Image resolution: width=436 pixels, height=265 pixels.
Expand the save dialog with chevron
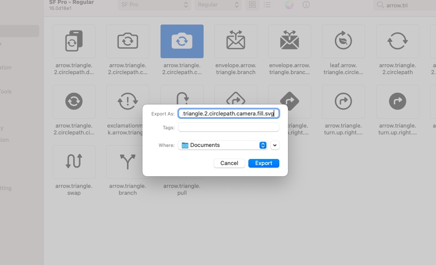[275, 145]
